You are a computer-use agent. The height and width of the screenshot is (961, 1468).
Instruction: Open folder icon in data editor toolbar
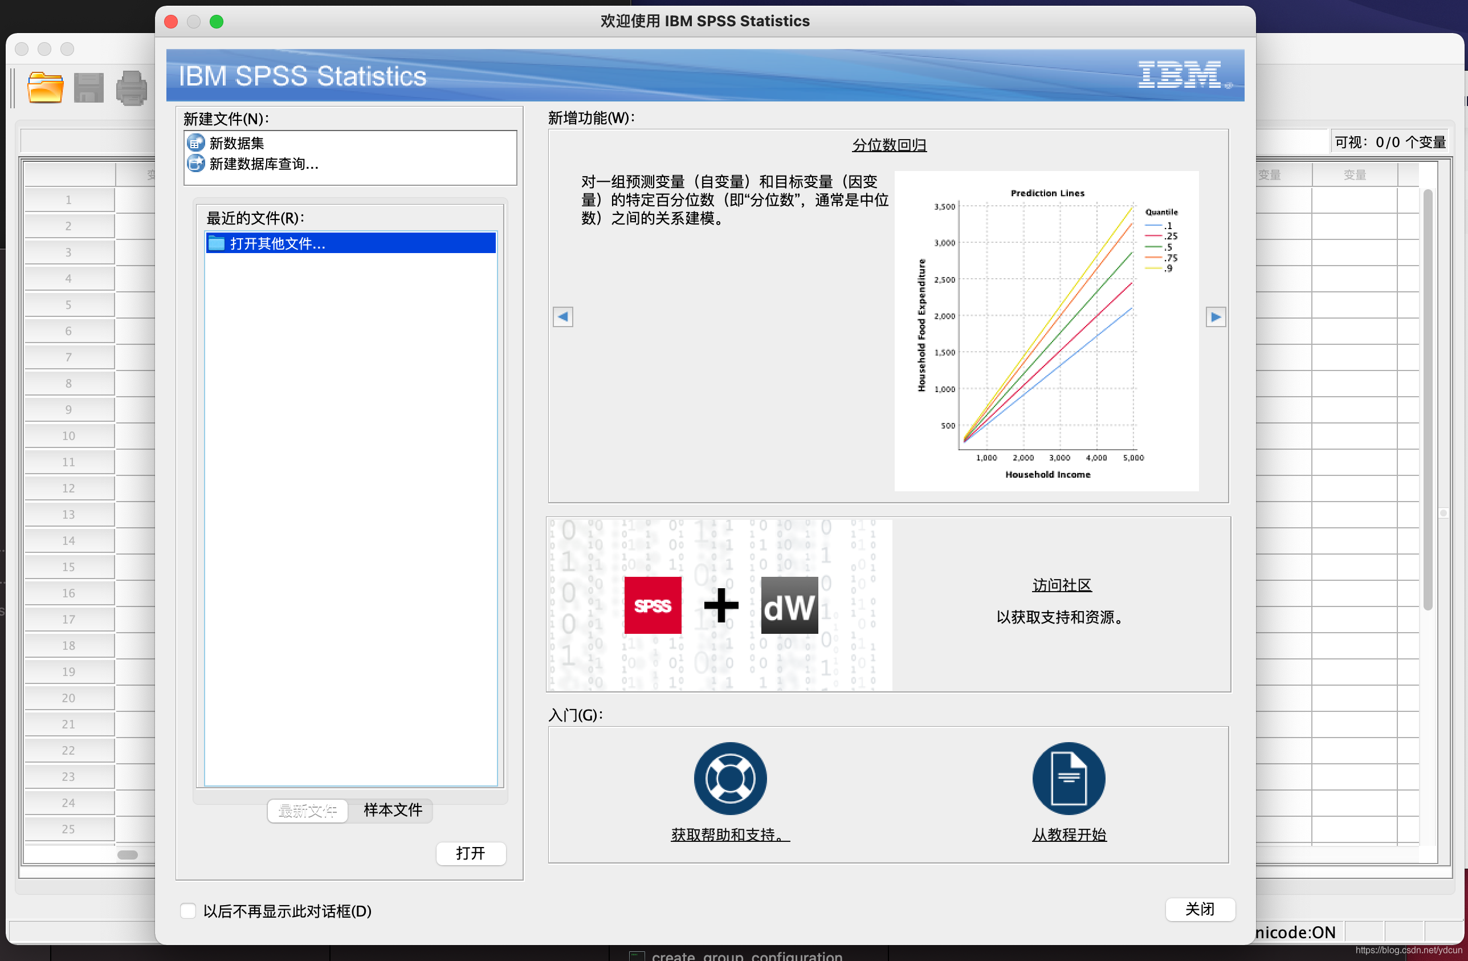(x=45, y=88)
